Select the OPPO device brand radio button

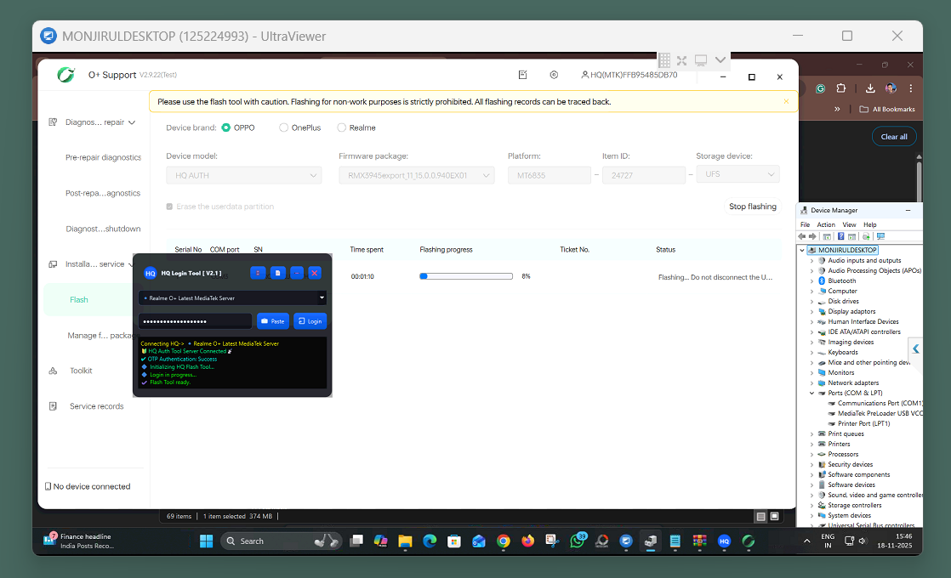pyautogui.click(x=226, y=127)
